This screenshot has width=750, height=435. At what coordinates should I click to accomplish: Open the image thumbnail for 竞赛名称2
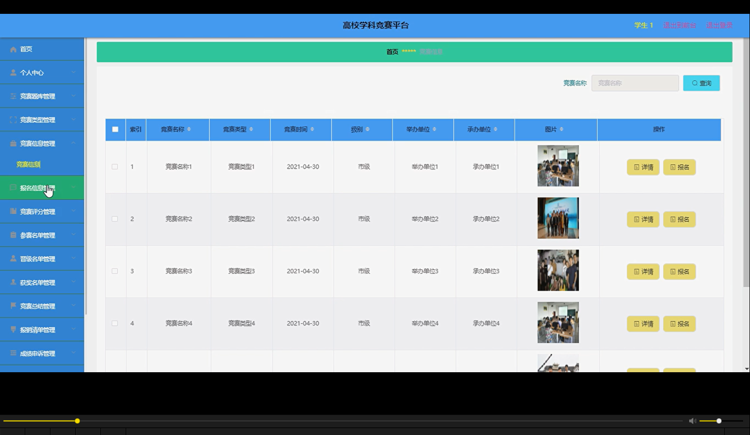point(558,218)
